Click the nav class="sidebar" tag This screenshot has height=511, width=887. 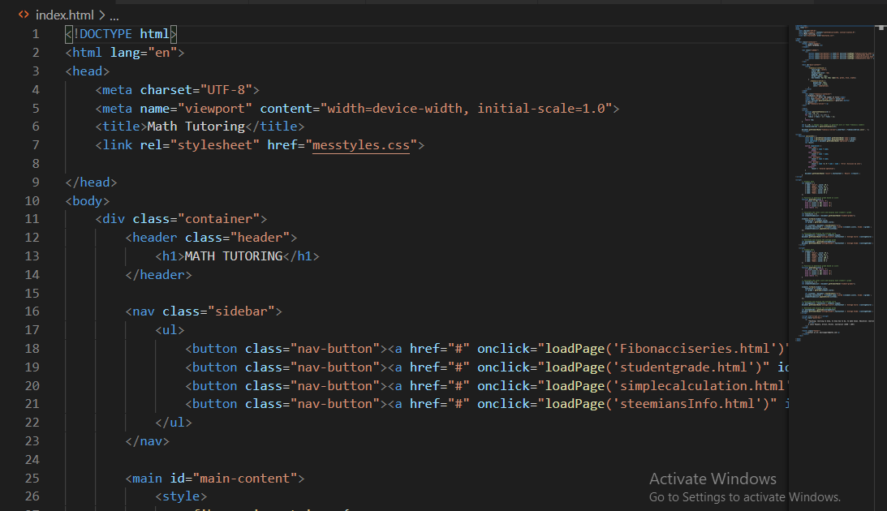point(204,311)
